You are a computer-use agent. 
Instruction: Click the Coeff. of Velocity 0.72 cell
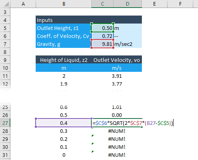pos(102,36)
